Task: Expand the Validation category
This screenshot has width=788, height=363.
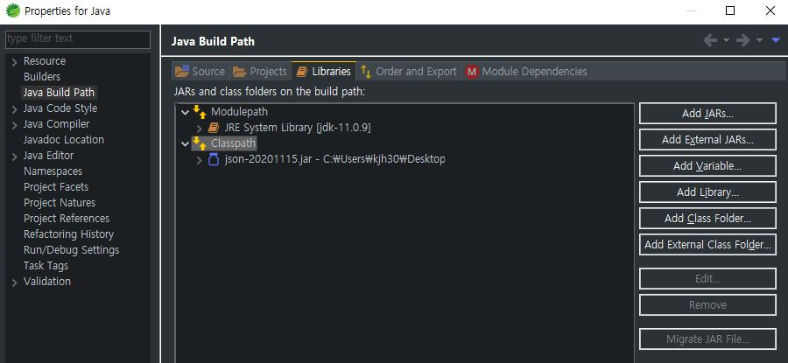Action: [15, 283]
